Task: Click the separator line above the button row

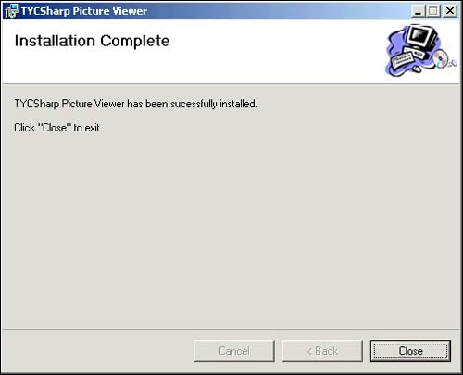Action: coord(231,329)
